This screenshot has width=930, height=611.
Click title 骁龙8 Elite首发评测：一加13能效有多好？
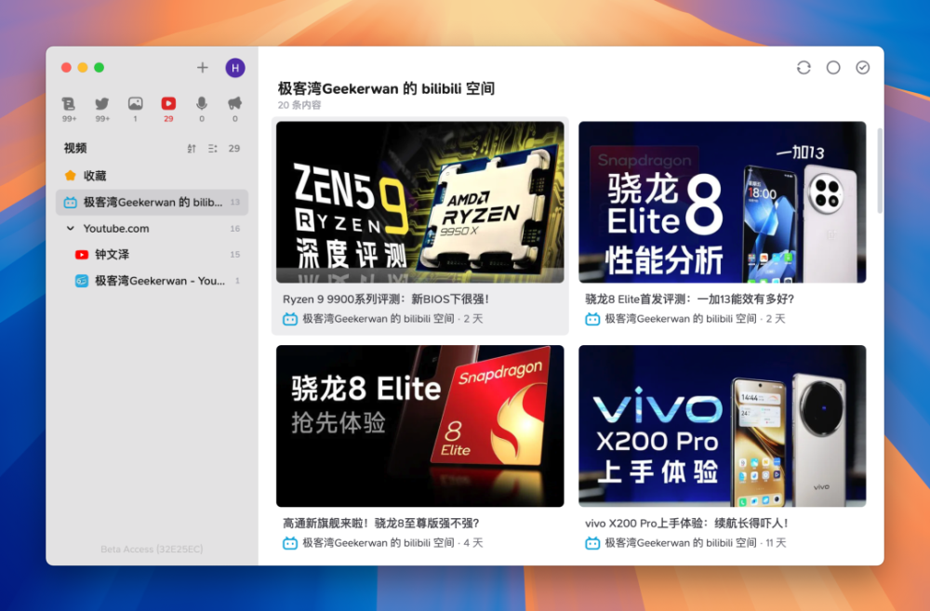(x=690, y=299)
